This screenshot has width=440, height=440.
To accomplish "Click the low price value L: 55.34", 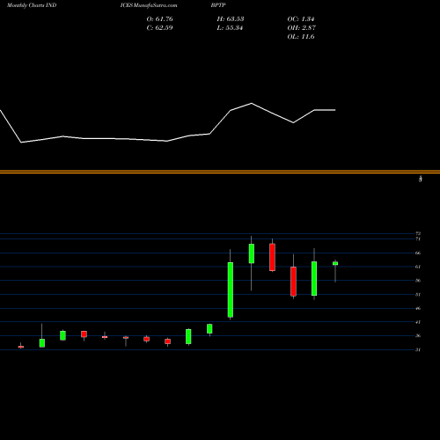I will (x=230, y=27).
